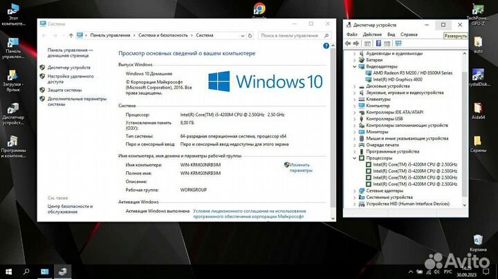Open Дополнительные параметры системы link
This screenshot has height=279, width=498.
pyautogui.click(x=77, y=102)
